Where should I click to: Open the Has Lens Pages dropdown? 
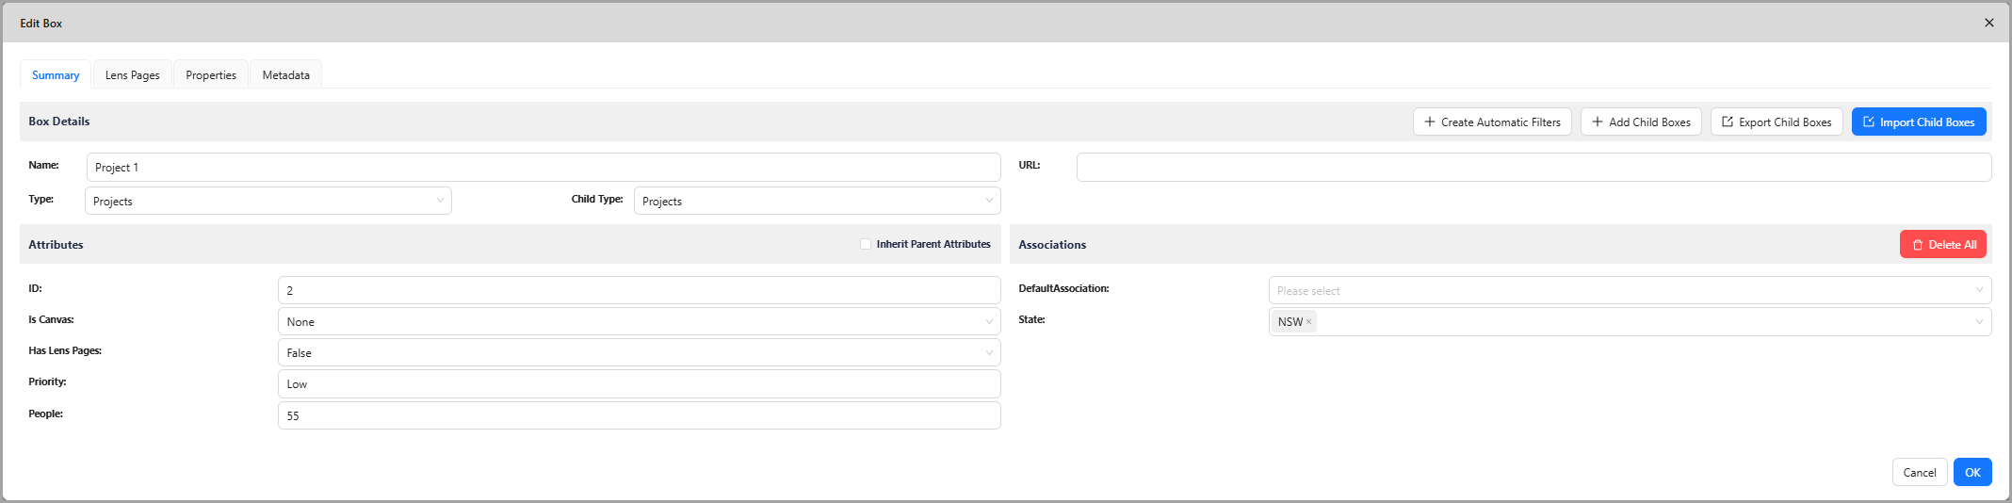click(x=639, y=352)
